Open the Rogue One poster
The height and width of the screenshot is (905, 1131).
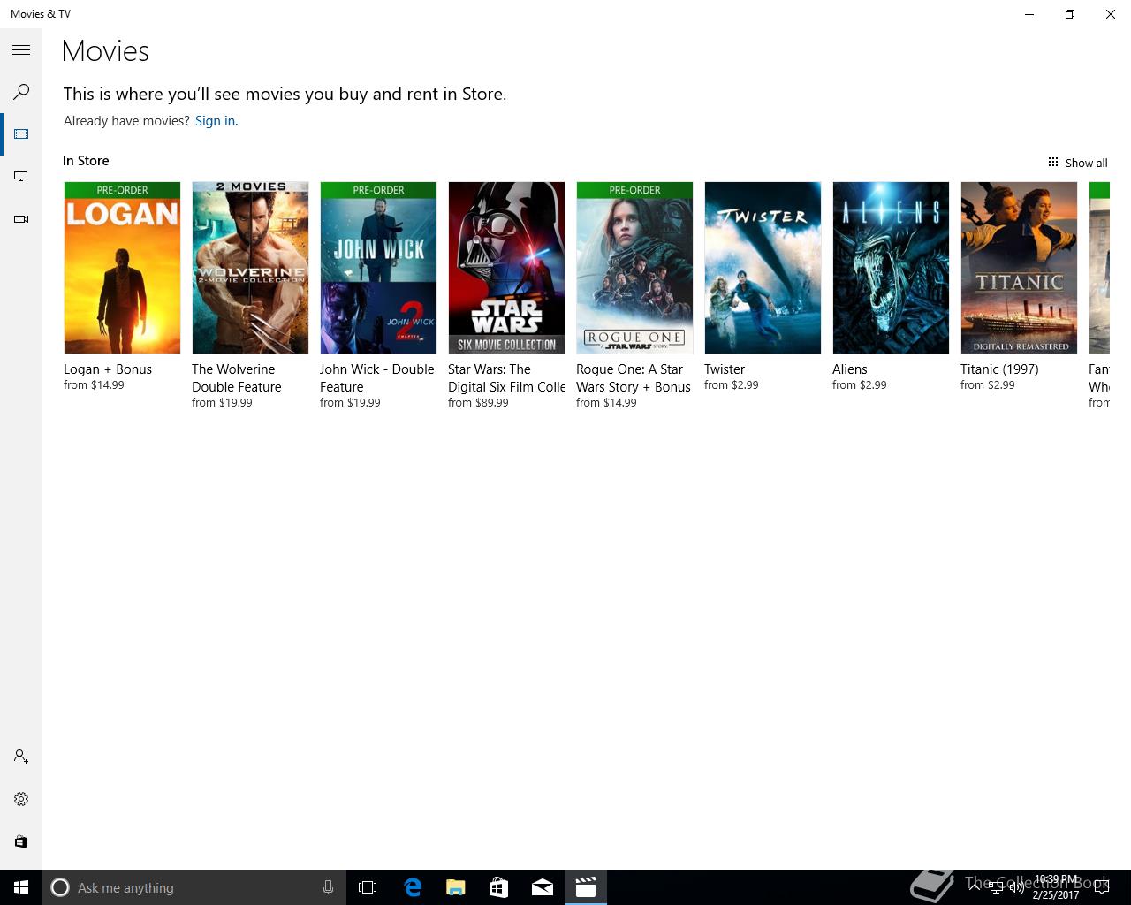pos(634,268)
